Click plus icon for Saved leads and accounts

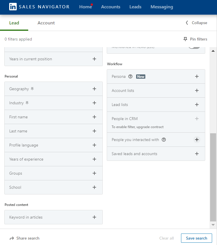tap(197, 154)
